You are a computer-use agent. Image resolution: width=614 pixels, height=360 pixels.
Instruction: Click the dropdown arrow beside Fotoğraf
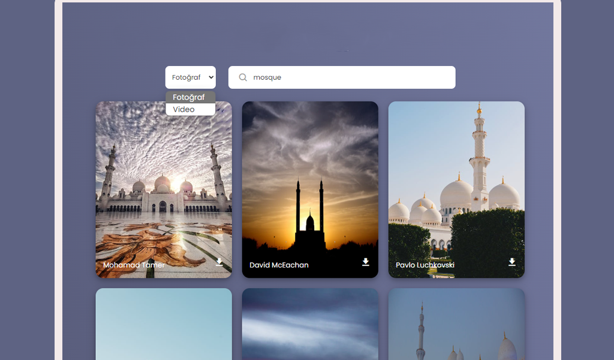[x=210, y=77]
